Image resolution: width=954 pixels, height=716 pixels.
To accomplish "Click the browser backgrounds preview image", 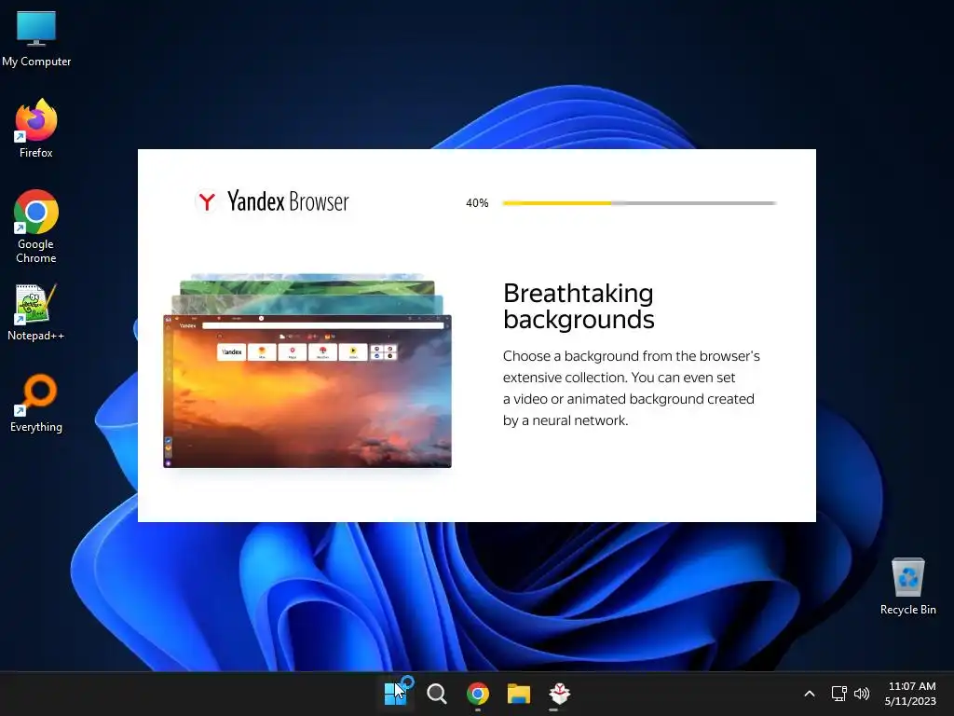I will (307, 371).
